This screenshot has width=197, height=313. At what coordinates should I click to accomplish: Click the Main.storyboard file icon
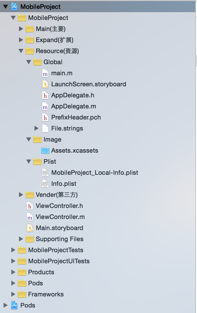[30, 228]
